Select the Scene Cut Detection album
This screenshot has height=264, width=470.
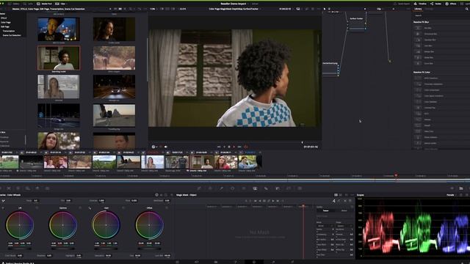[12, 35]
